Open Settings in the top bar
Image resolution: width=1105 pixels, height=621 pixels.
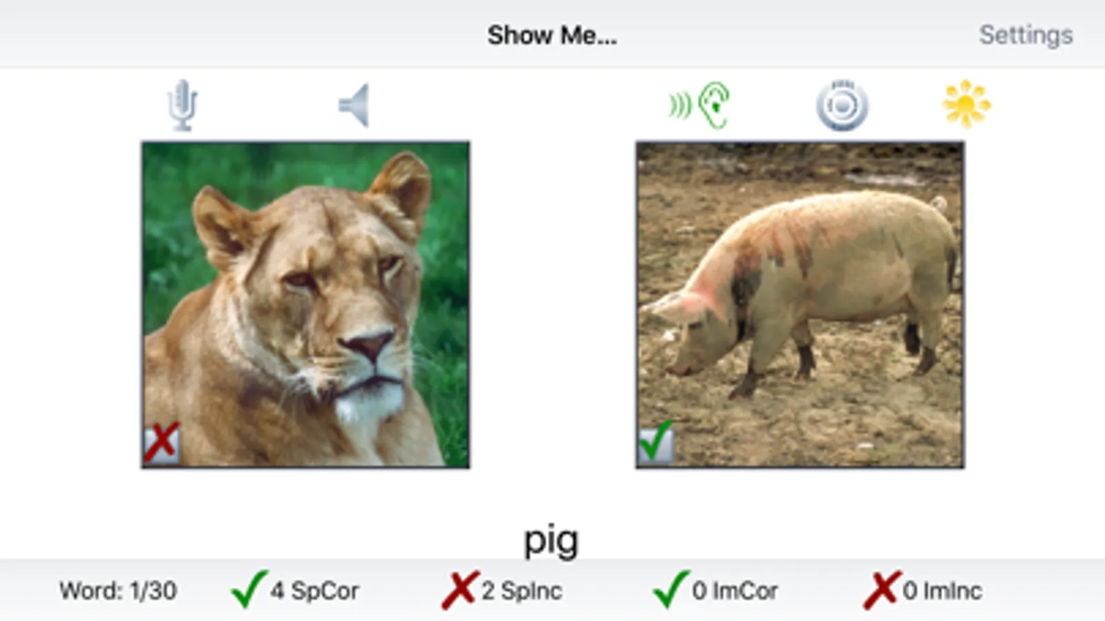pos(1026,34)
